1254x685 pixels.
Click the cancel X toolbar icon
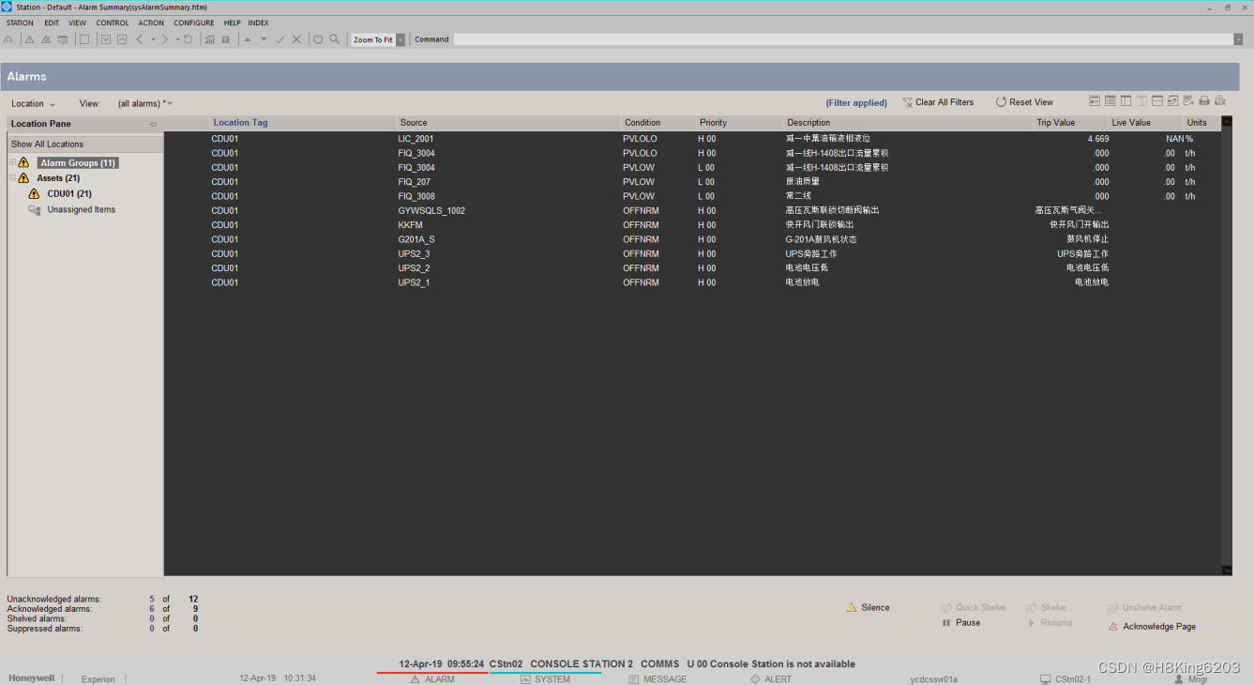pyautogui.click(x=296, y=39)
